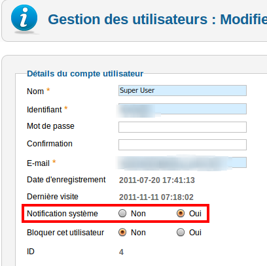Click the Détails du compte utilisateur legend

pyautogui.click(x=85, y=74)
